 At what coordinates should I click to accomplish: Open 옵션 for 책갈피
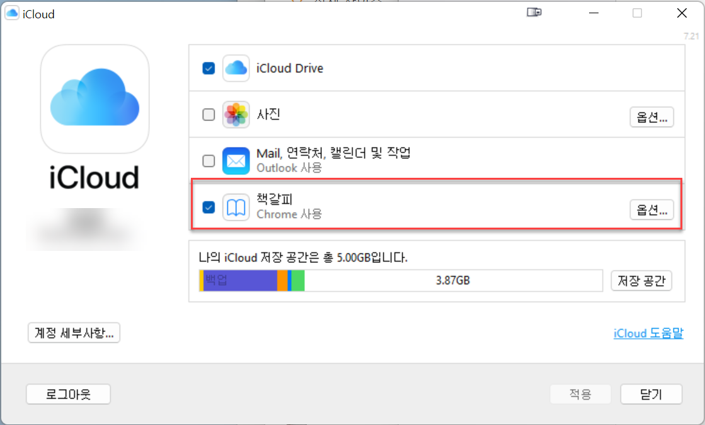click(651, 210)
